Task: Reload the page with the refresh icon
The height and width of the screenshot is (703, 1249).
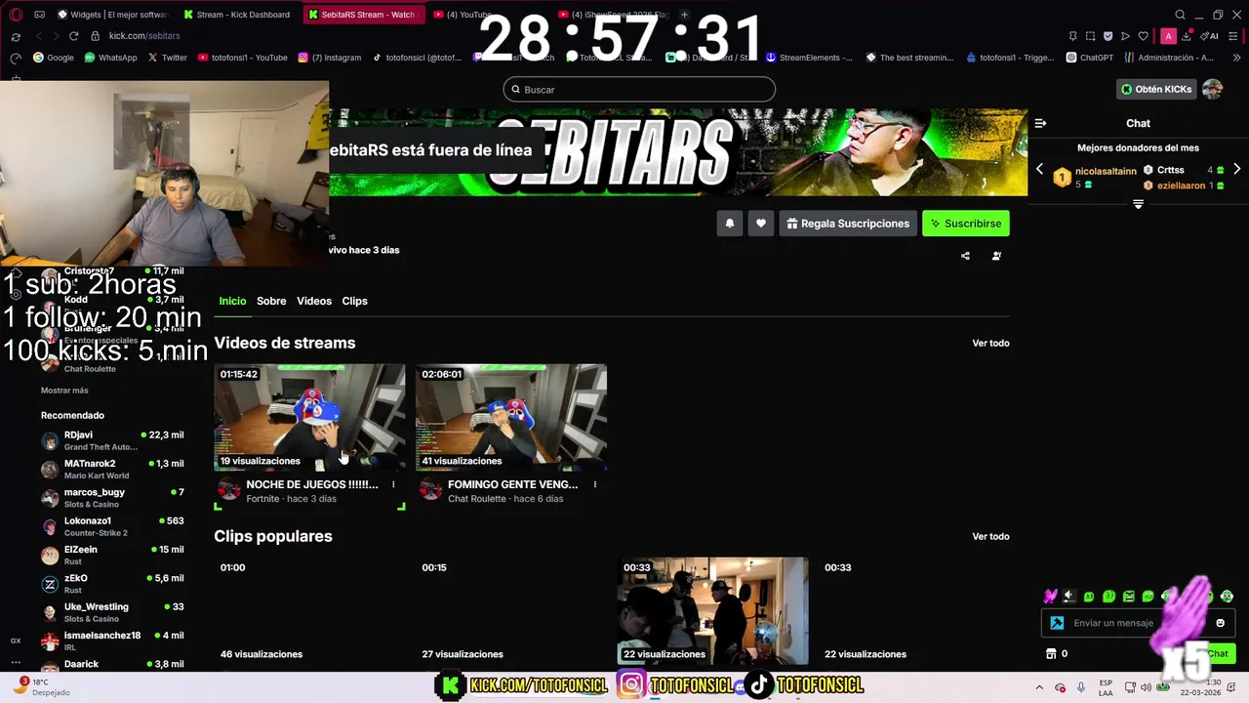Action: [73, 36]
